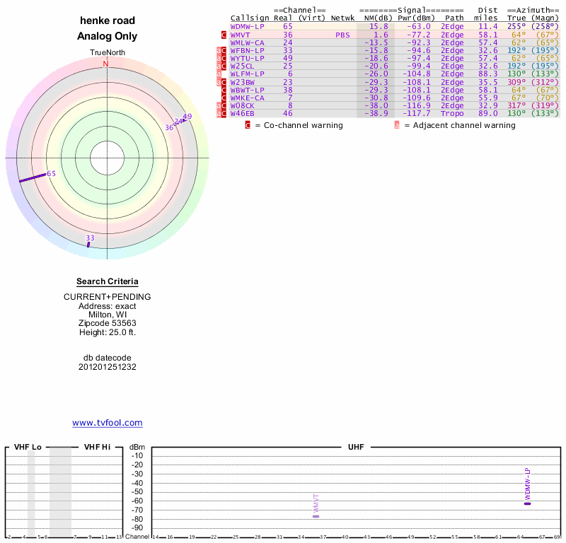This screenshot has height=543, width=566.
Task: Open the www.tvfool.com link
Action: pyautogui.click(x=108, y=423)
